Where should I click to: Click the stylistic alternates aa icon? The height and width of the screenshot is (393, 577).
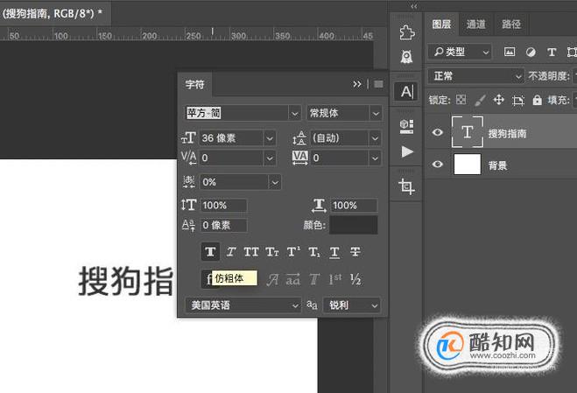(x=293, y=280)
